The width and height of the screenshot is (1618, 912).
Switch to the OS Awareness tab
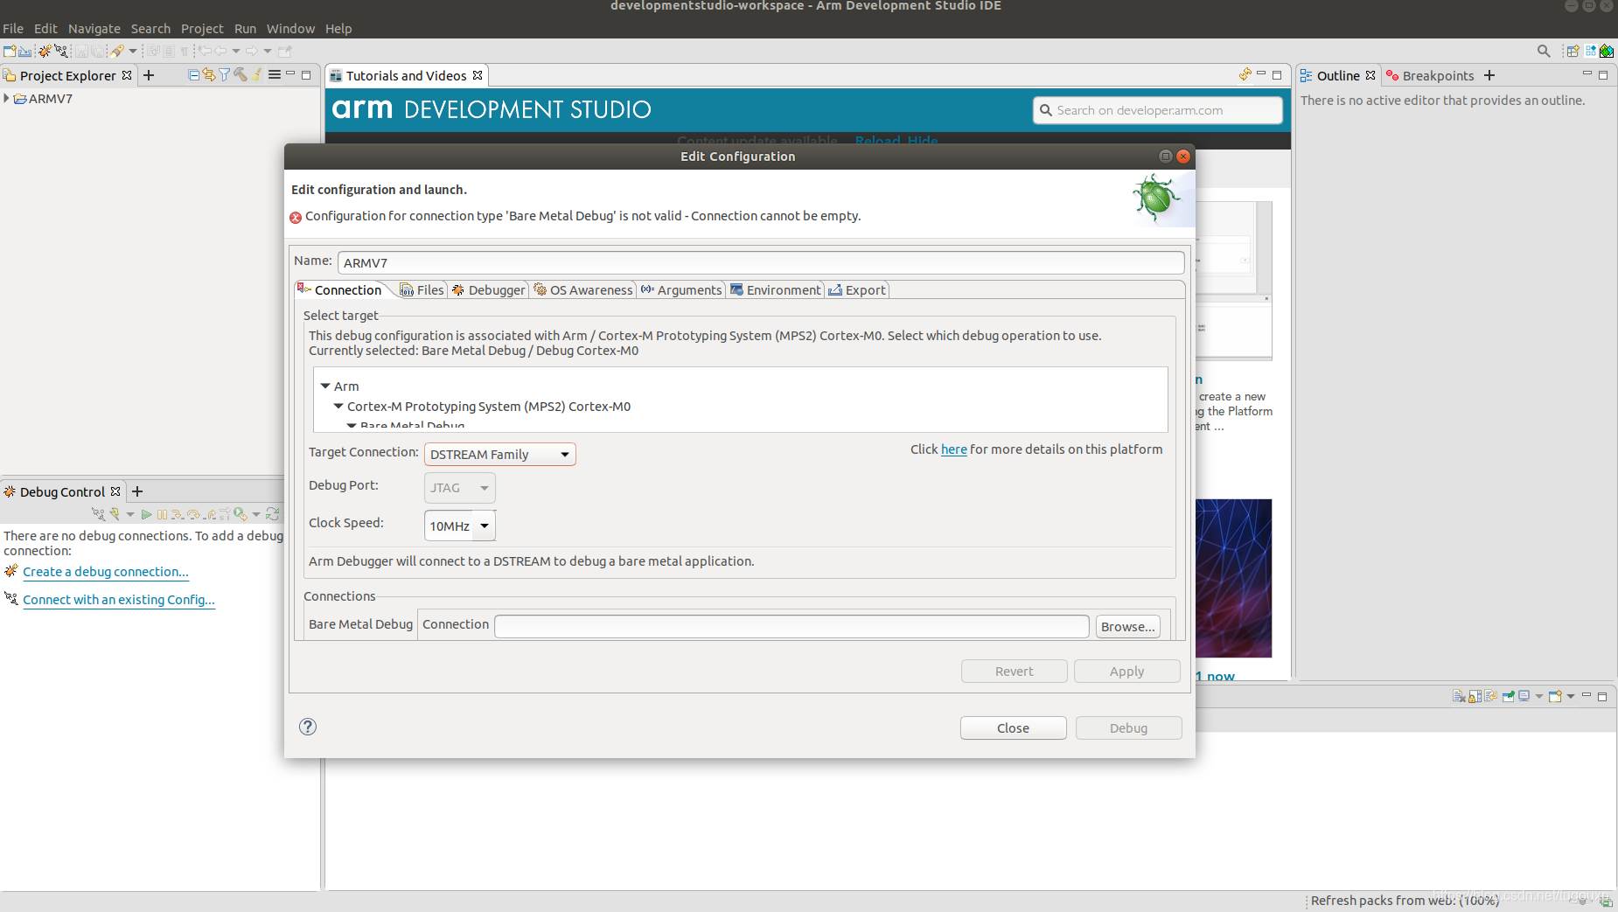582,290
